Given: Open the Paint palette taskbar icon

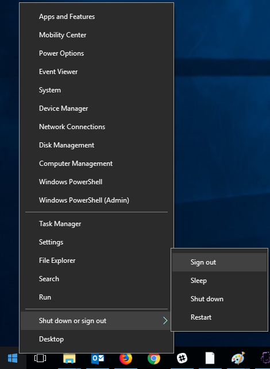Looking at the screenshot, I should pyautogui.click(x=238, y=358).
